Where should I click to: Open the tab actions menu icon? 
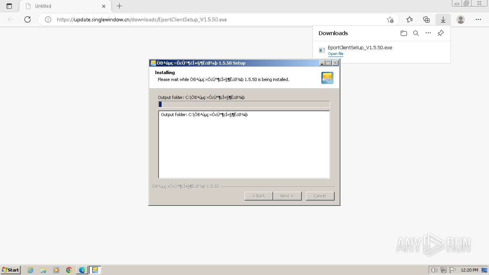tap(9, 6)
